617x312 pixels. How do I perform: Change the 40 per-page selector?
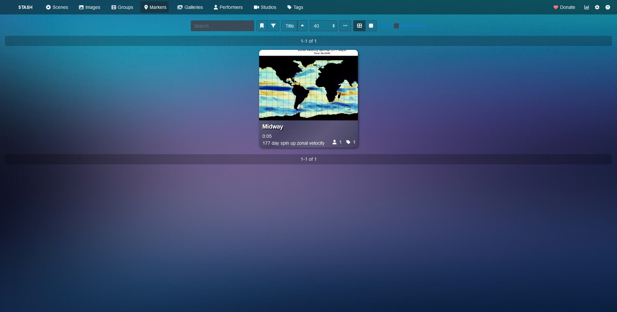pyautogui.click(x=323, y=26)
